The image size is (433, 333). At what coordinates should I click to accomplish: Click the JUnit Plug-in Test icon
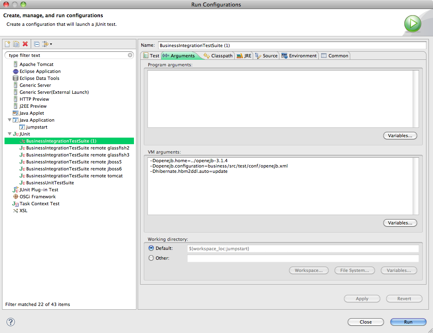16,190
